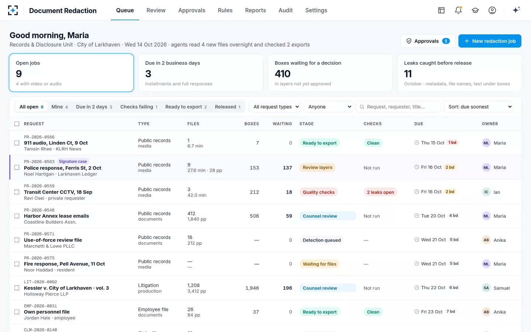The image size is (531, 332).
Task: Toggle the select-all requests checkbox
Action: point(17,124)
